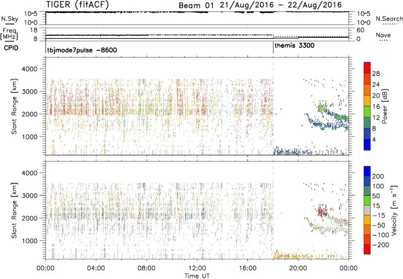Click the 16 tick on the Power colorbar
This screenshot has width=403, height=279.
(x=376, y=106)
